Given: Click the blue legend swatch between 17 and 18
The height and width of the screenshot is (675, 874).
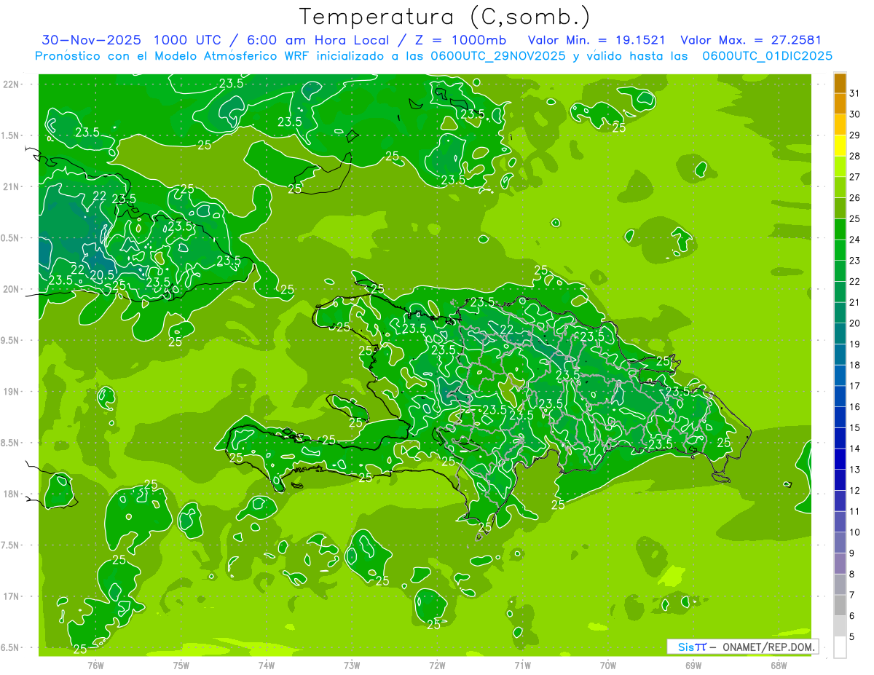Looking at the screenshot, I should pos(840,376).
